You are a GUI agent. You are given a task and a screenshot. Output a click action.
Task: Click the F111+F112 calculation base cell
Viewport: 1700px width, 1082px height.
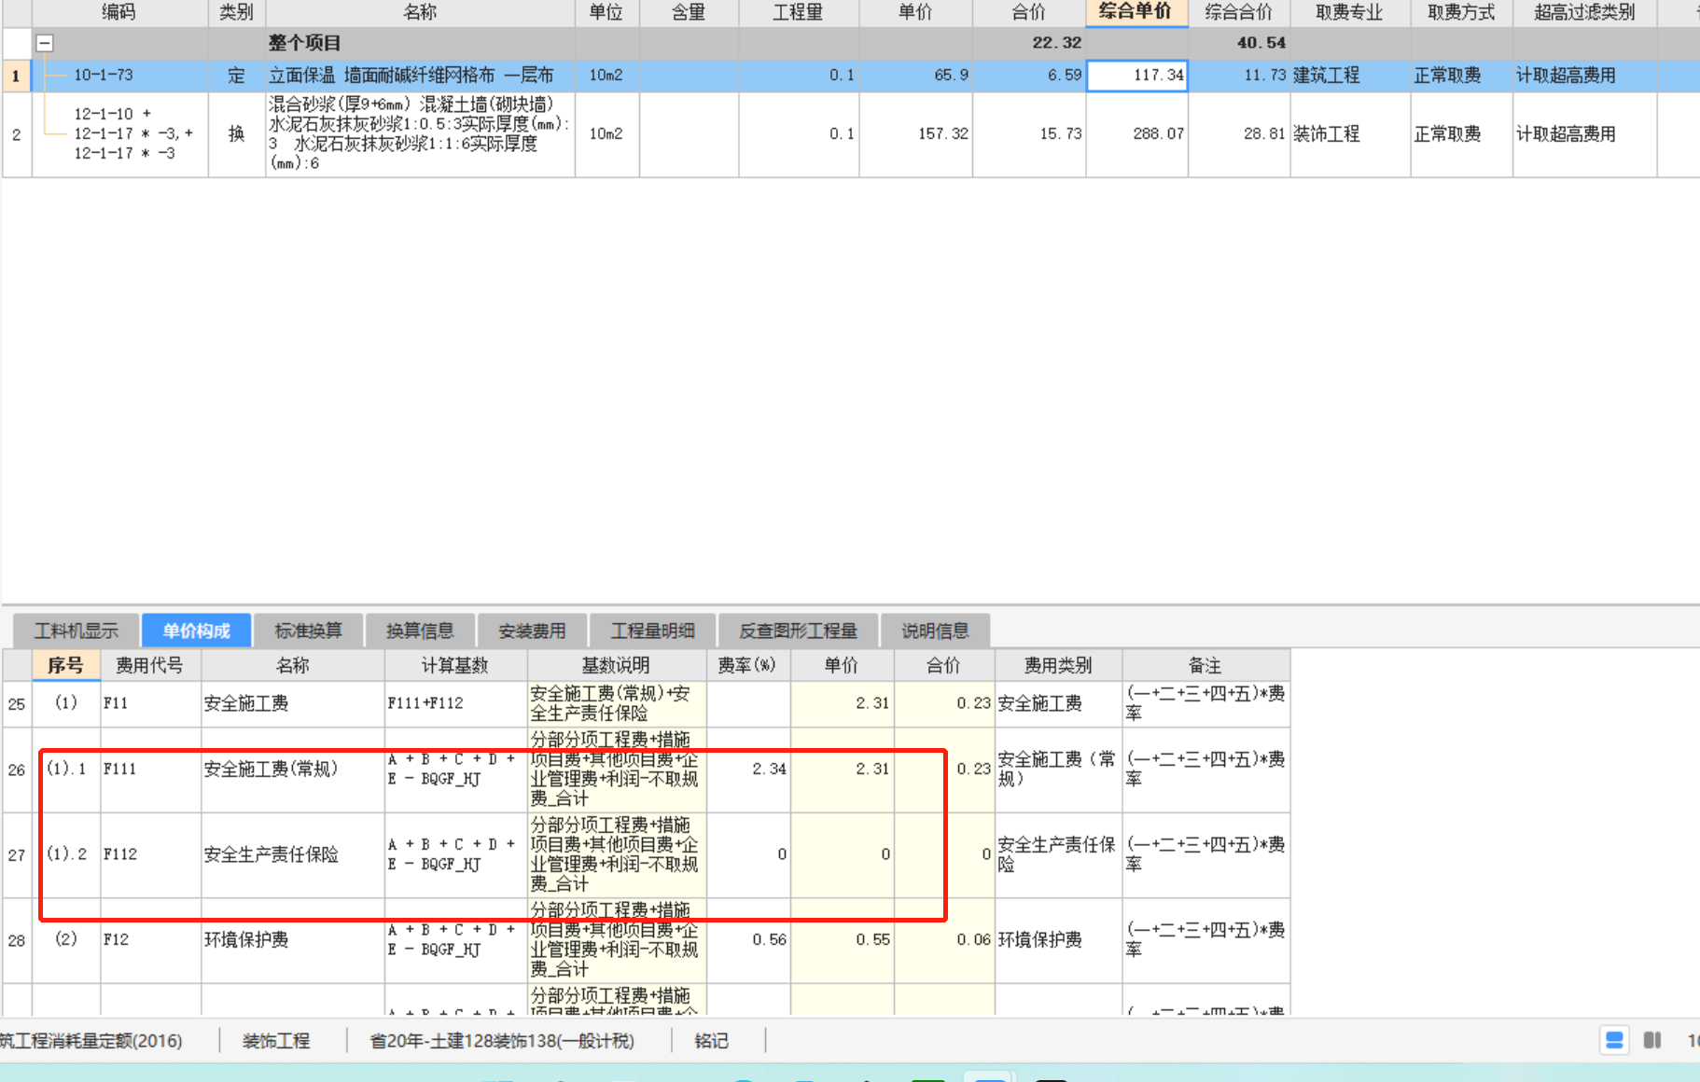coord(455,703)
